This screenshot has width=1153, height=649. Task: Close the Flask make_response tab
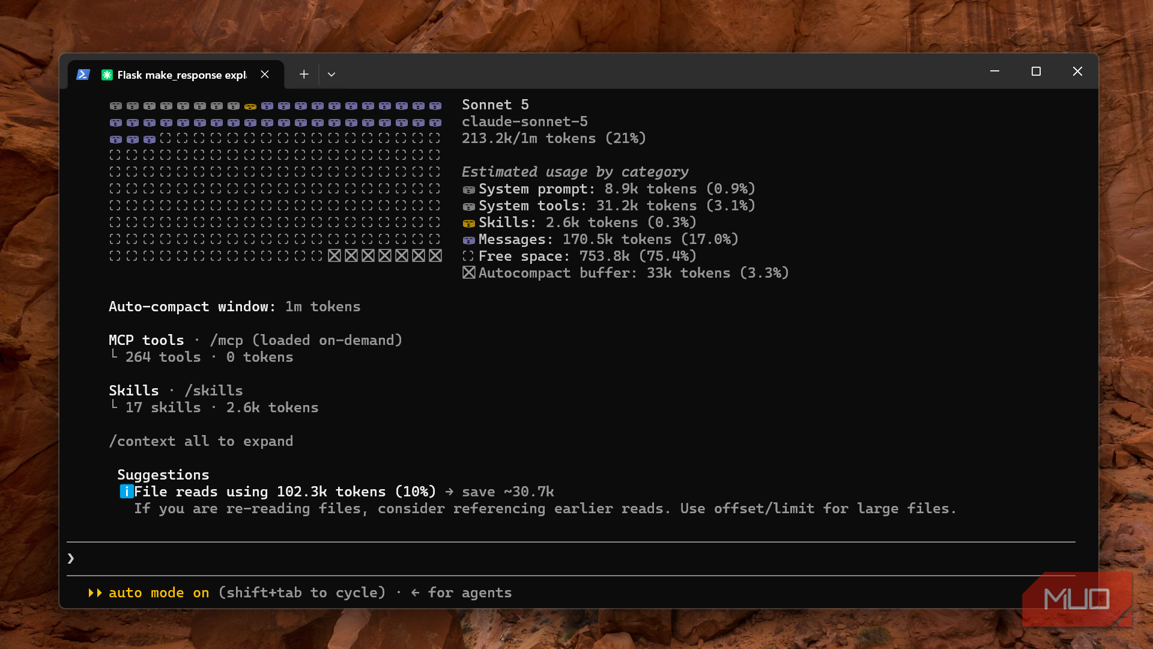click(265, 75)
